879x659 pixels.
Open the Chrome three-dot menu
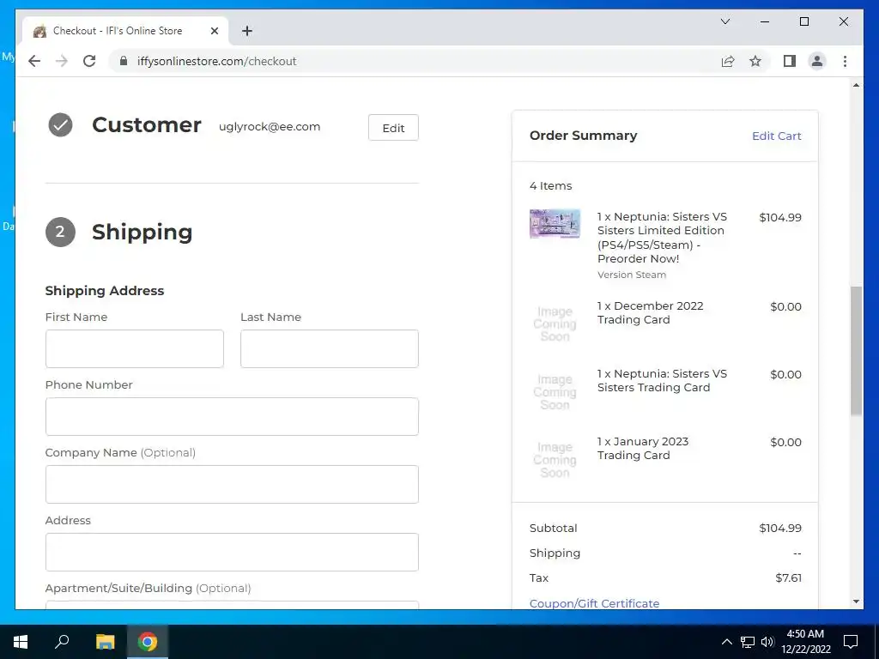[845, 61]
